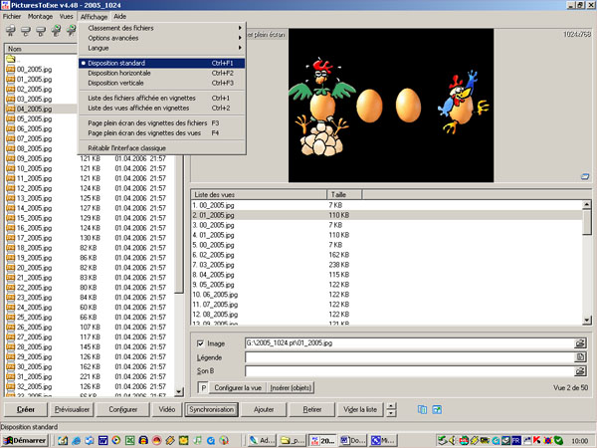Click browse icon next to Image path field
Image resolution: width=597 pixels, height=448 pixels.
click(580, 343)
